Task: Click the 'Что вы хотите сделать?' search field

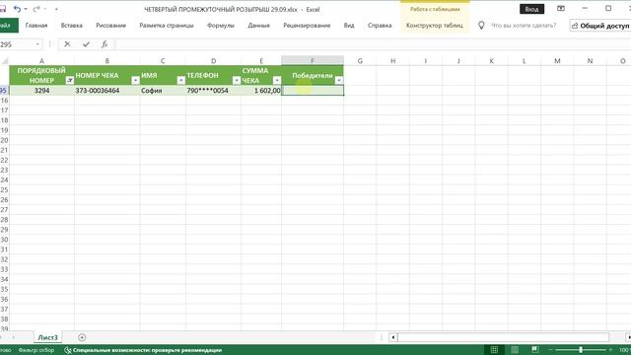Action: click(524, 26)
